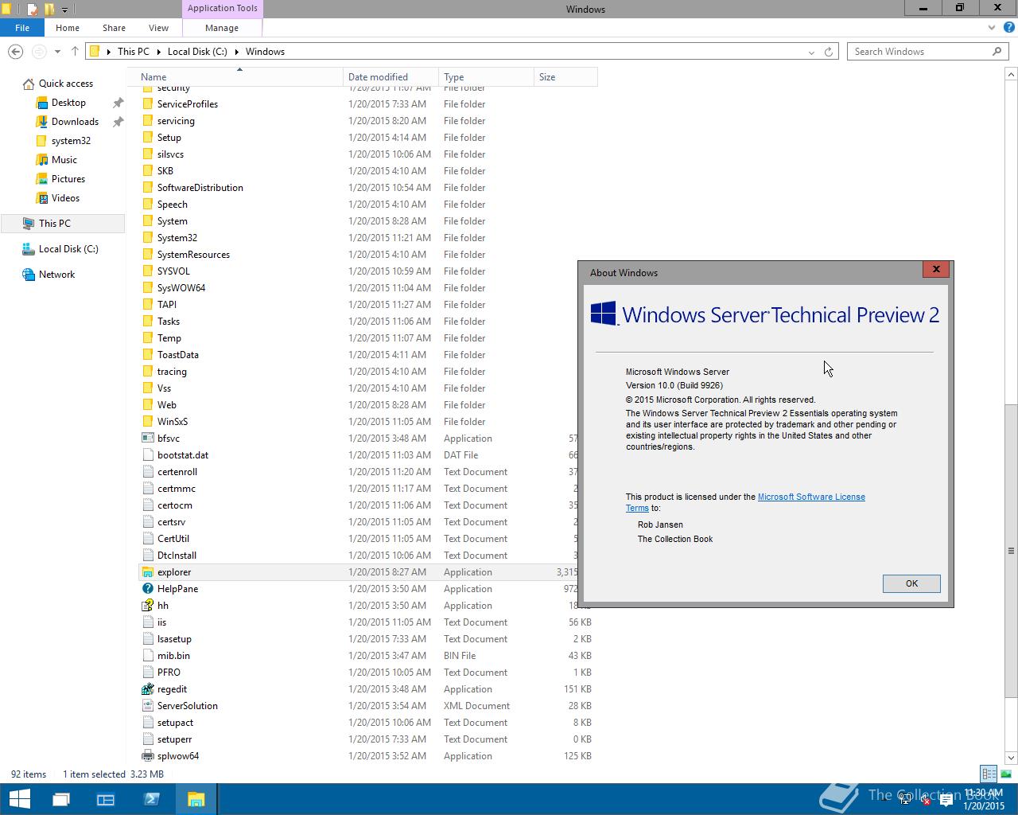Switch to the Home ribbon tab
This screenshot has height=815, width=1018.
[68, 27]
